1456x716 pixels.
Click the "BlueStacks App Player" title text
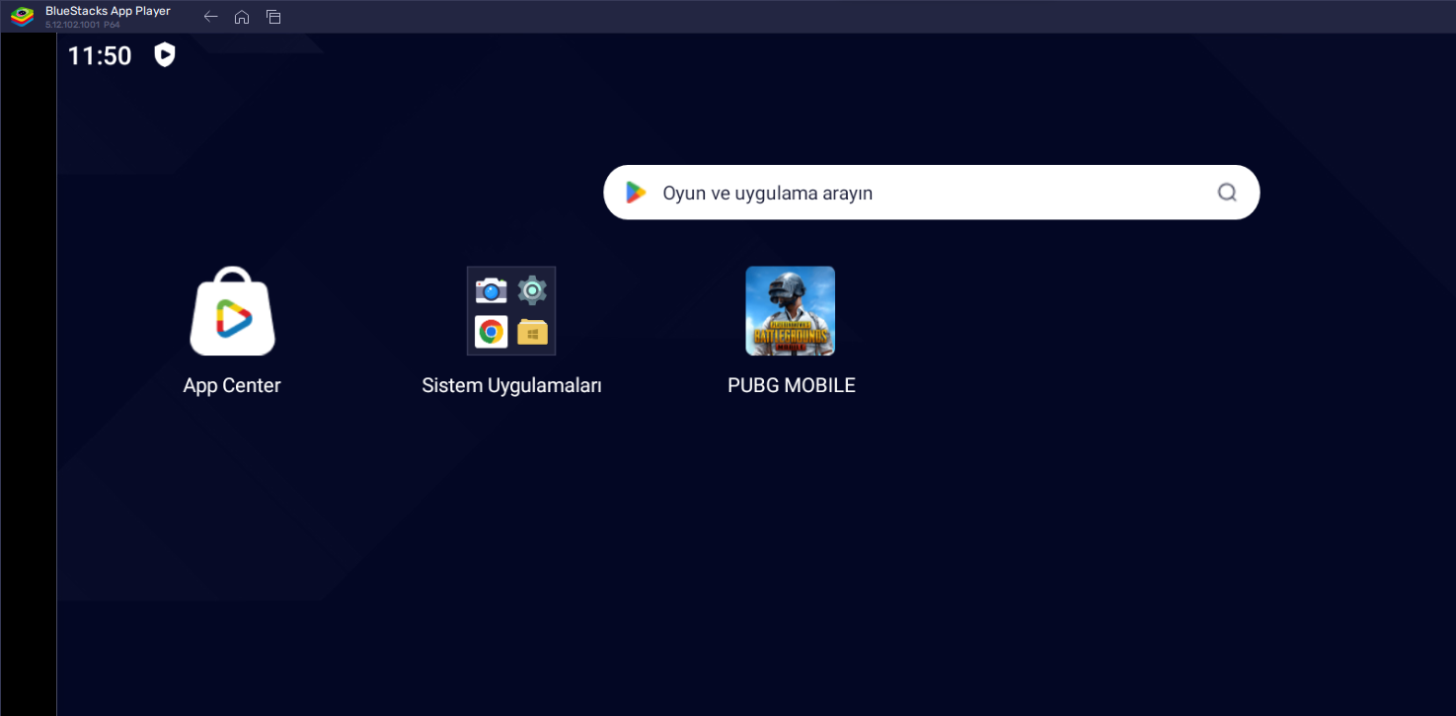108,11
